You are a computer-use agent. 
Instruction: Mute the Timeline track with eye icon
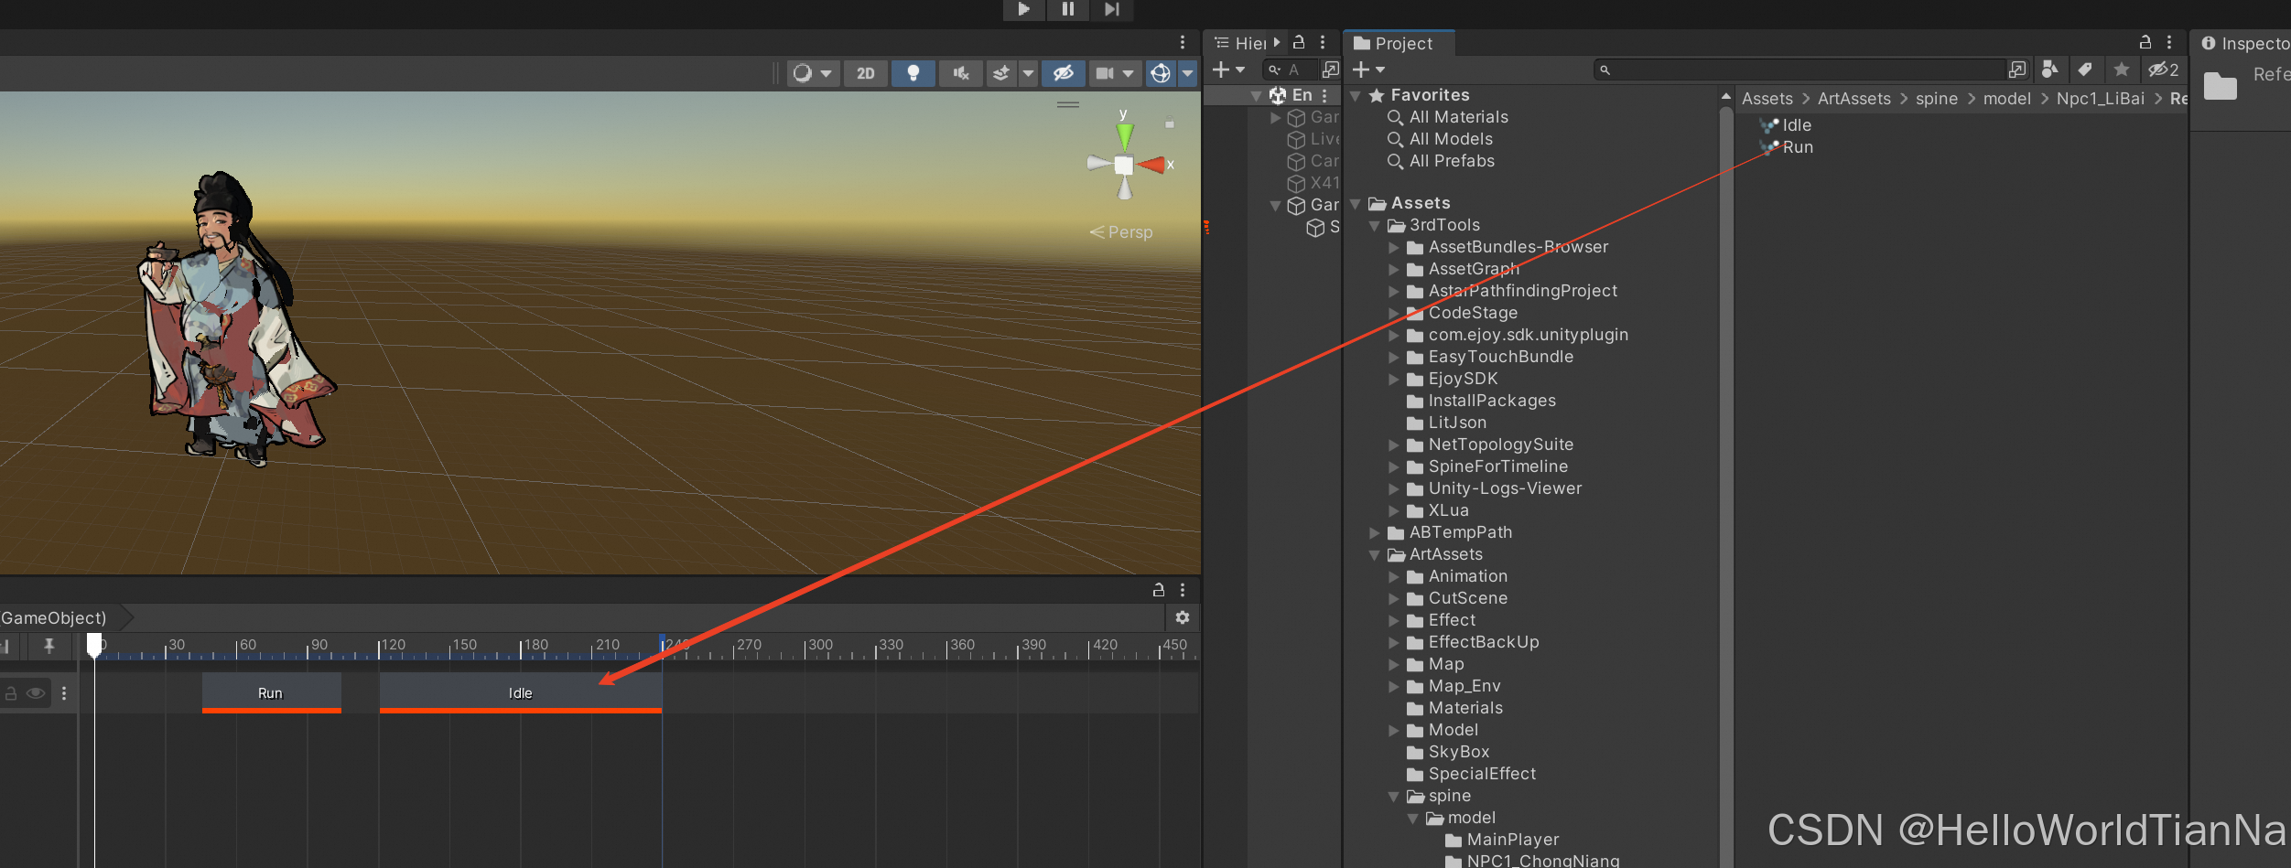point(36,693)
